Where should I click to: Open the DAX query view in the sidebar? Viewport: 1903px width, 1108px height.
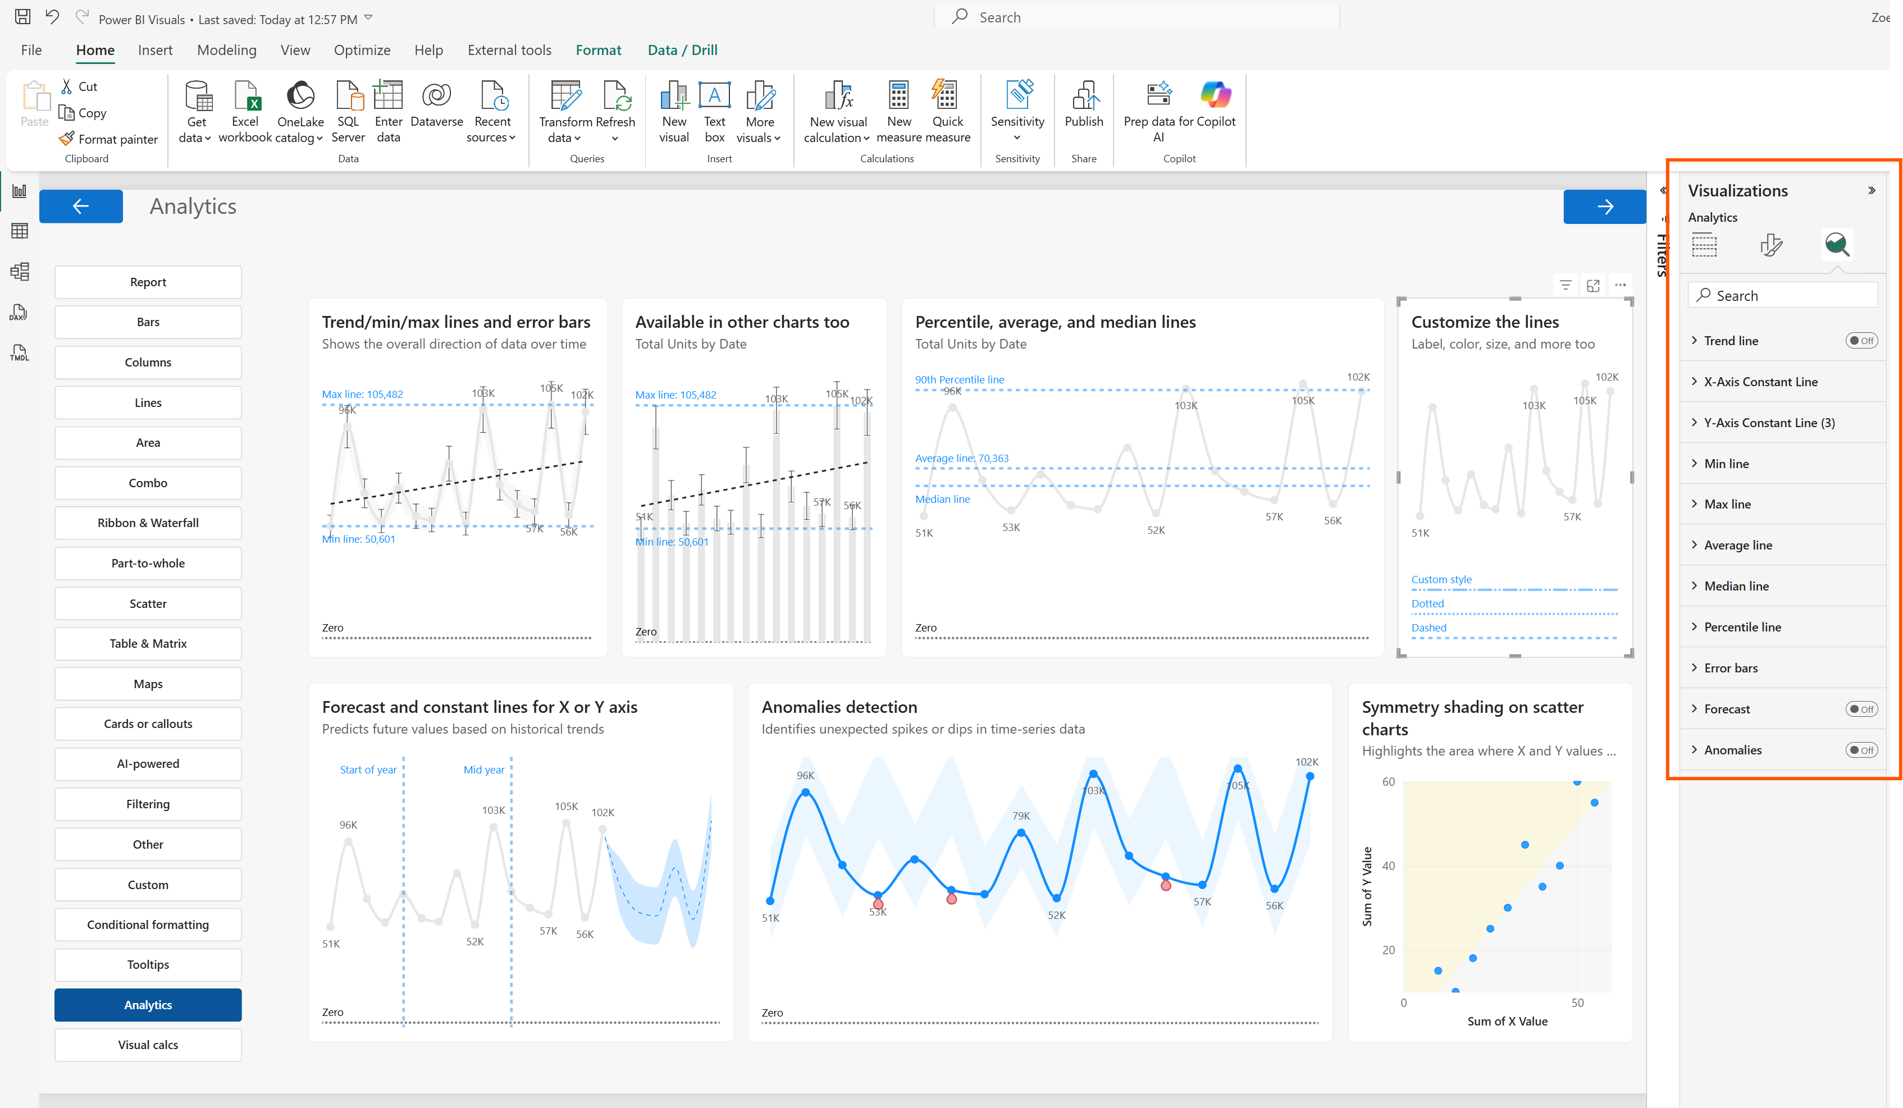tap(19, 312)
